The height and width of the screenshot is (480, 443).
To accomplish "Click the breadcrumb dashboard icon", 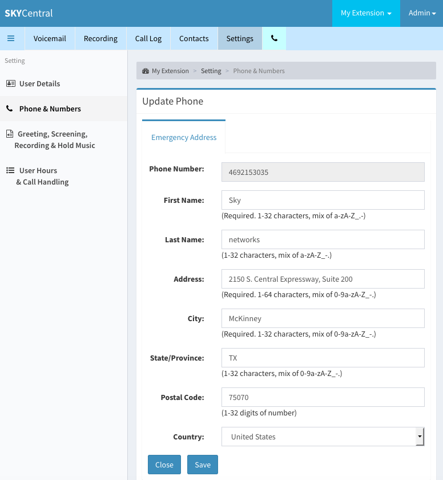I will [146, 71].
